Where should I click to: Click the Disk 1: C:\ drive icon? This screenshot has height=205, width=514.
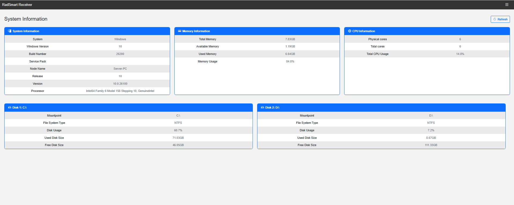tap(10, 107)
